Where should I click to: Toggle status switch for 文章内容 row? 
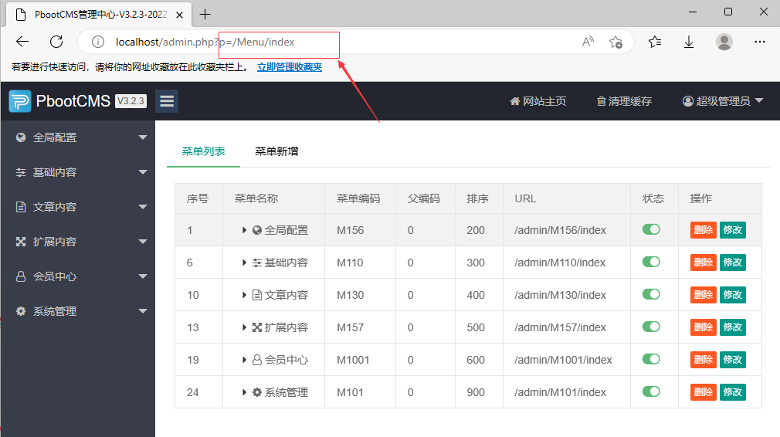click(651, 294)
